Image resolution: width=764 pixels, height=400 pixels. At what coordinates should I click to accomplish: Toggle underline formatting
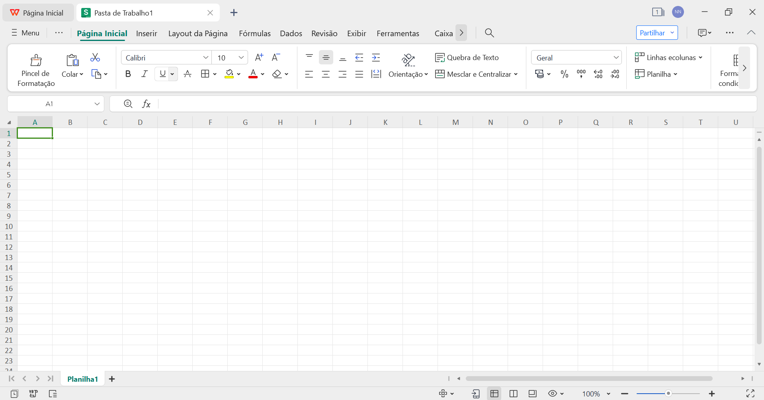(162, 74)
